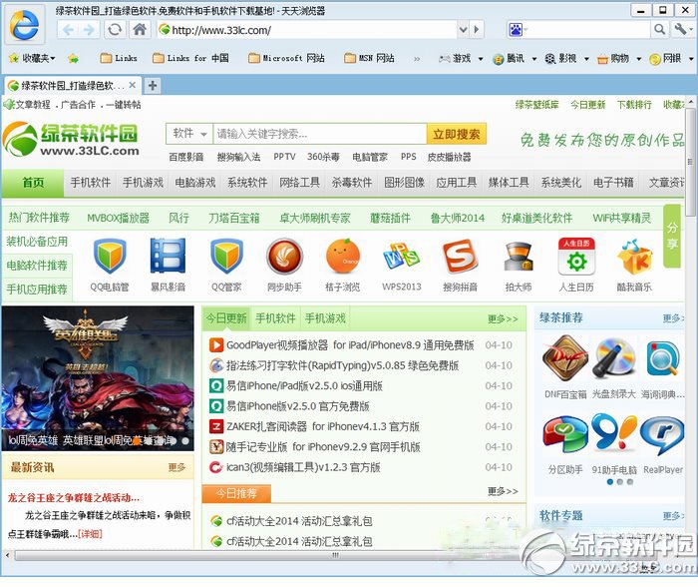698x587 pixels.
Task: Focus the keyword search input field
Action: 320,134
